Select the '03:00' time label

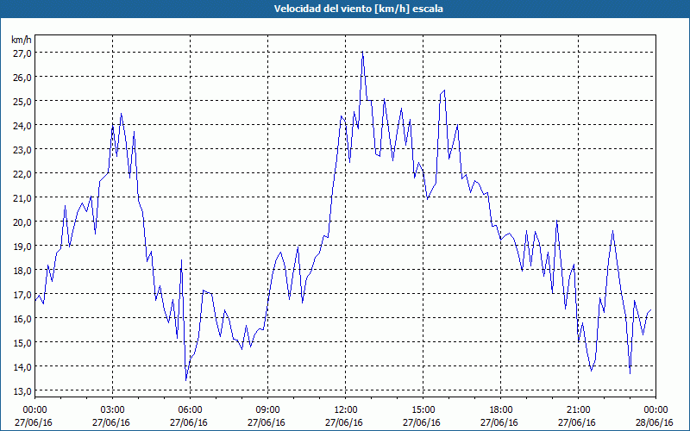pyautogui.click(x=113, y=410)
